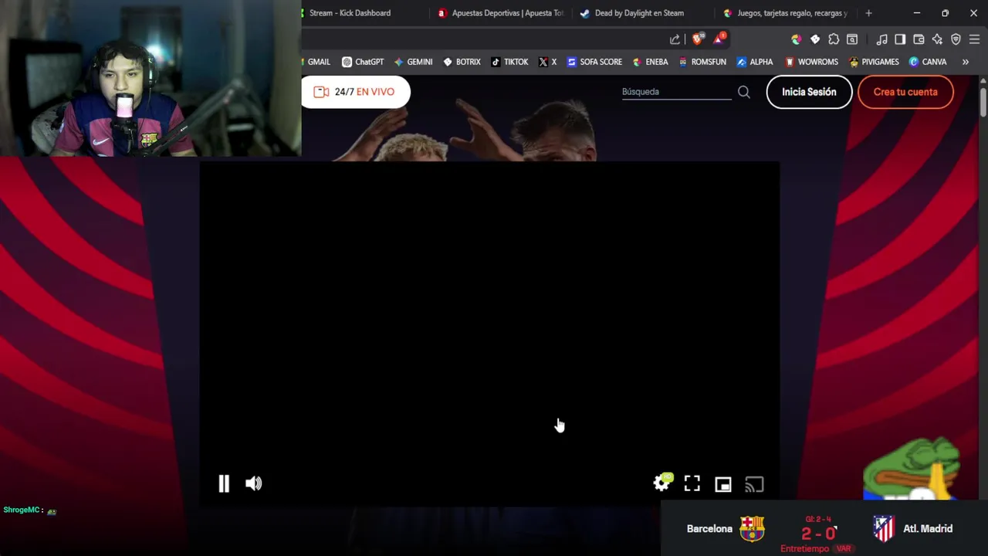Open the extensions puzzle-piece menu
This screenshot has height=556, width=988.
coord(834,39)
